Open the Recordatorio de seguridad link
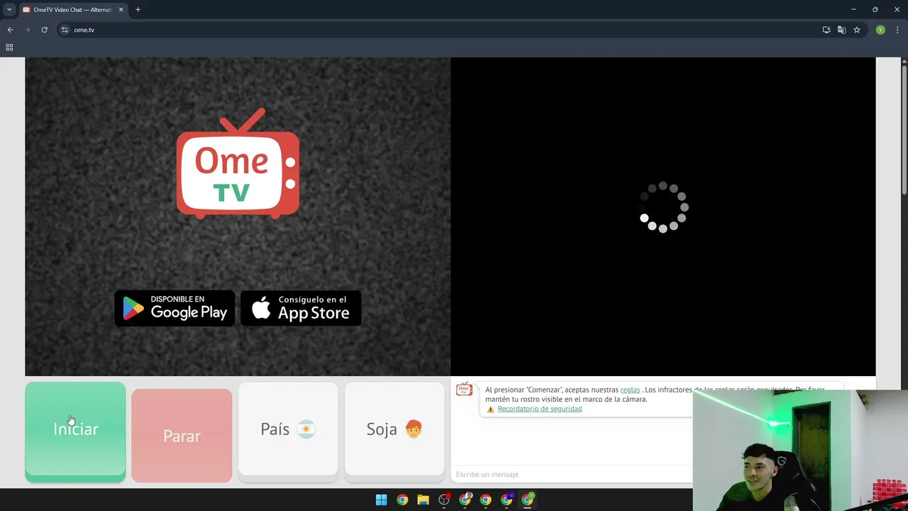The image size is (908, 511). pyautogui.click(x=540, y=409)
